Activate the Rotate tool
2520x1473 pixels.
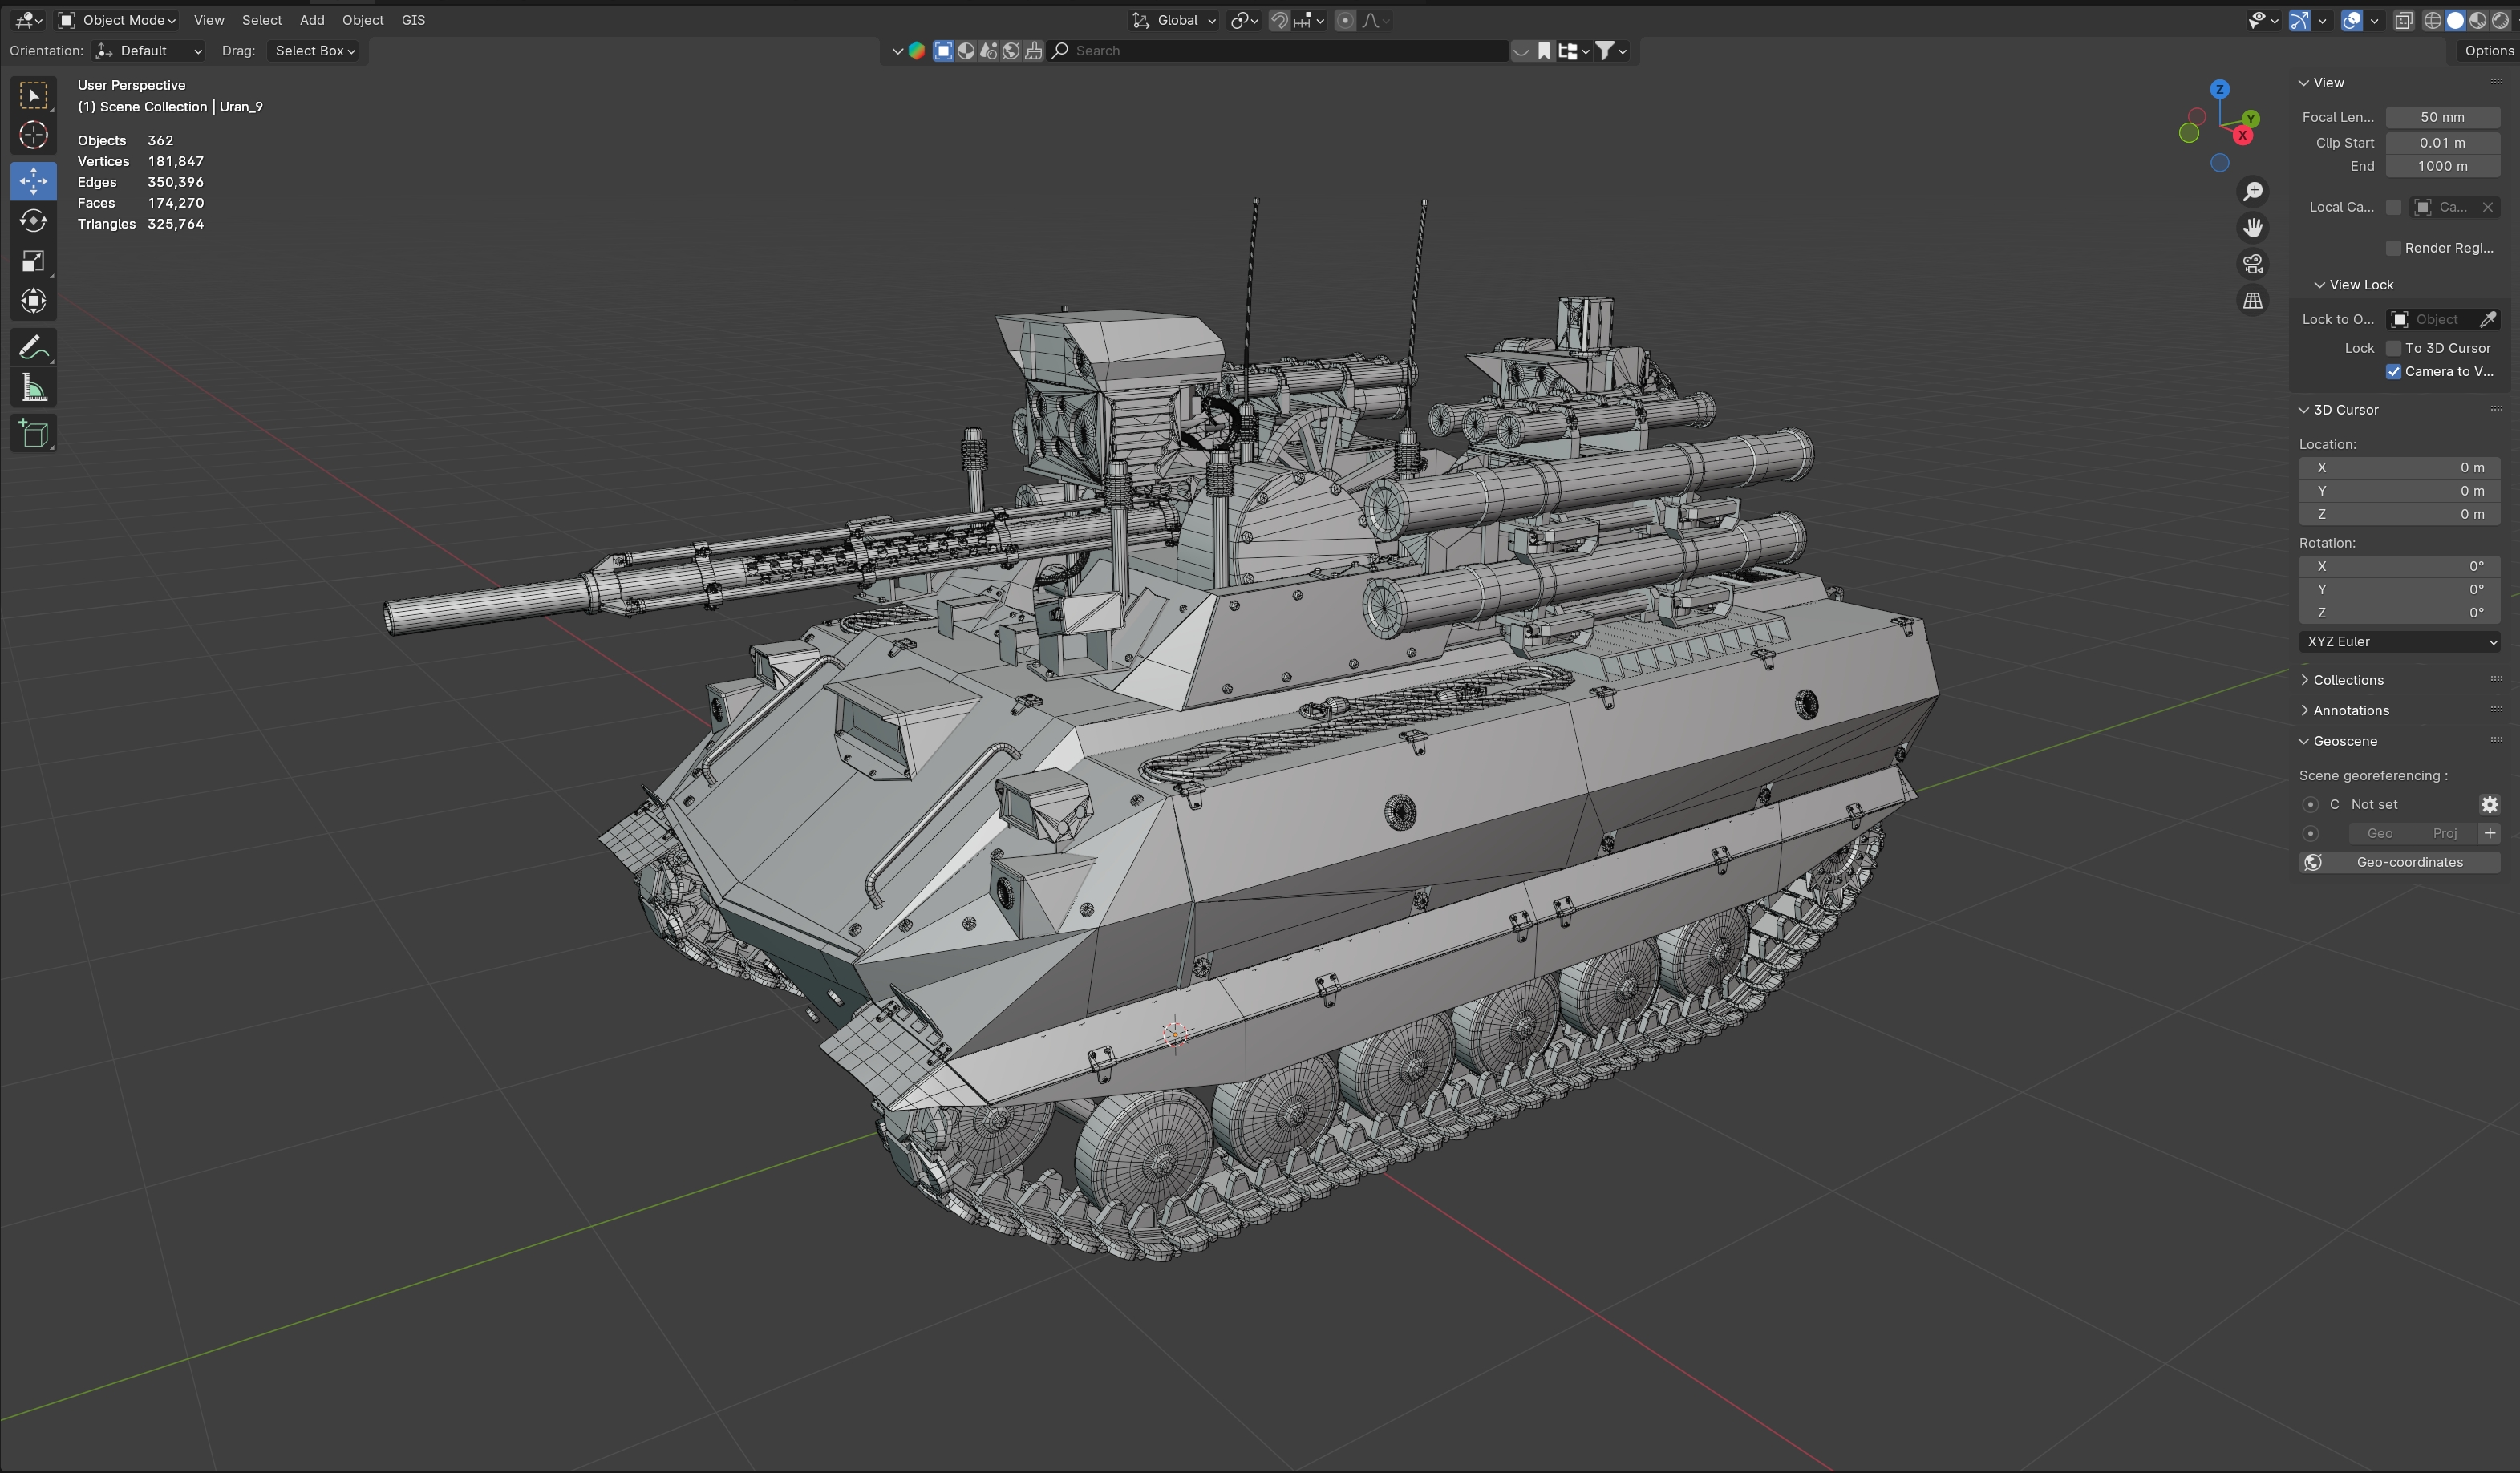pyautogui.click(x=33, y=221)
